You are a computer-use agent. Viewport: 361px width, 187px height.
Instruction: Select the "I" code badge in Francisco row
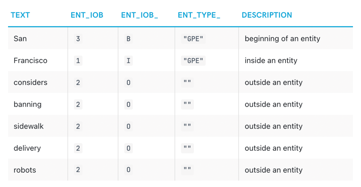click(128, 61)
